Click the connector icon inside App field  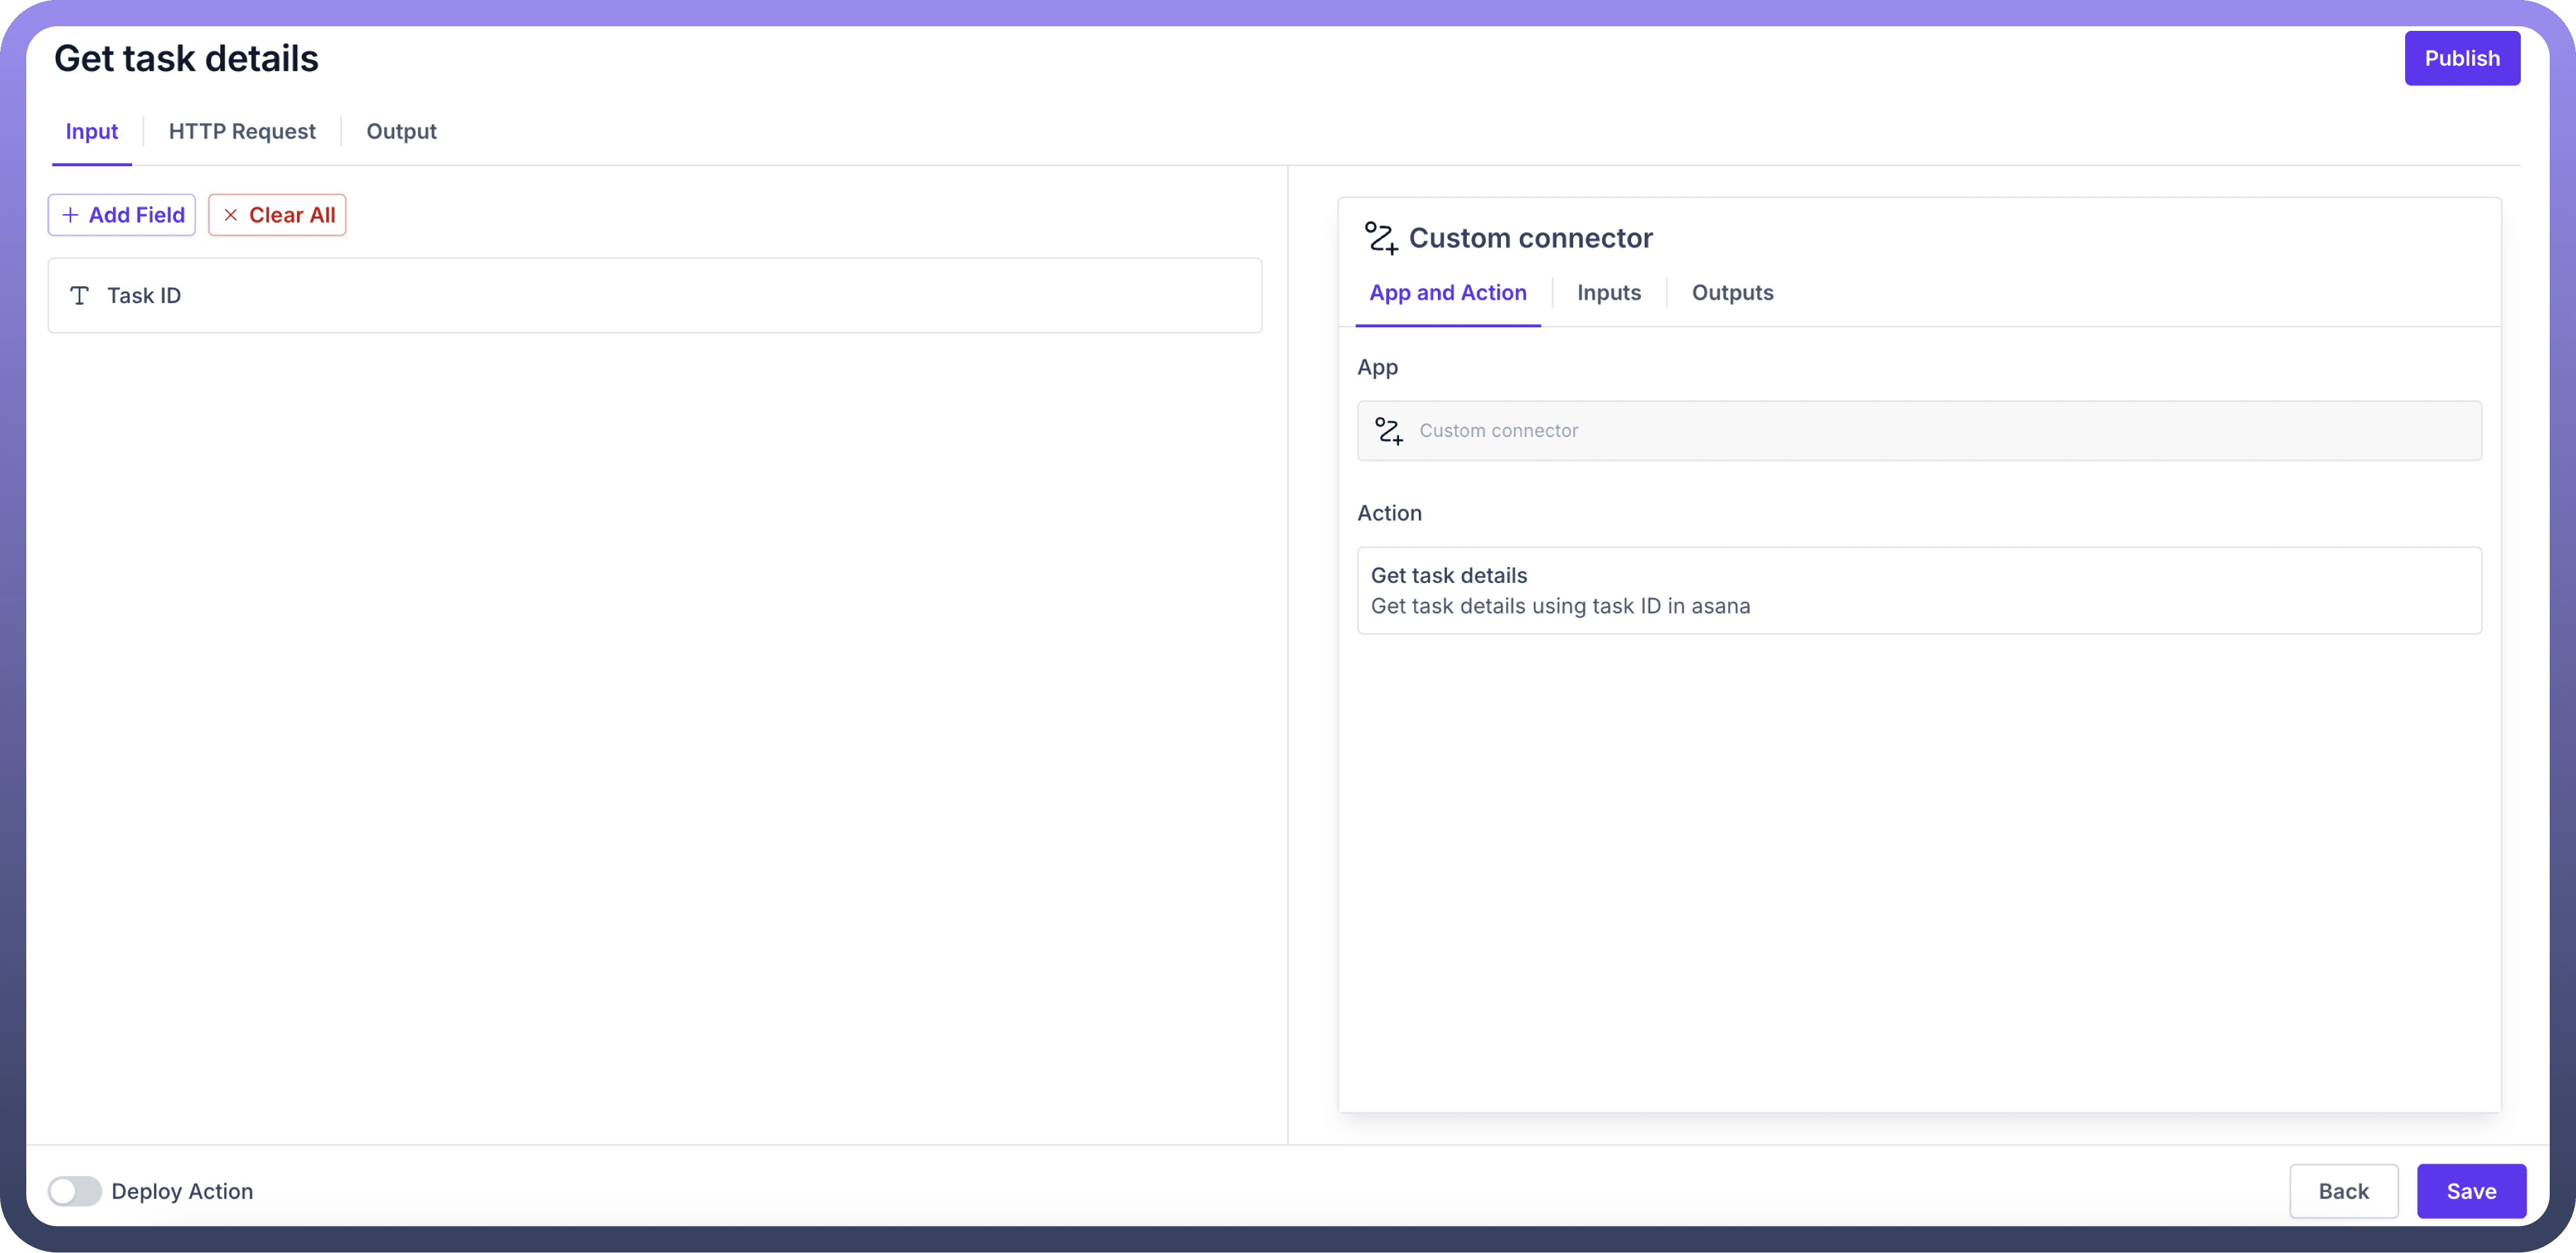[1389, 431]
